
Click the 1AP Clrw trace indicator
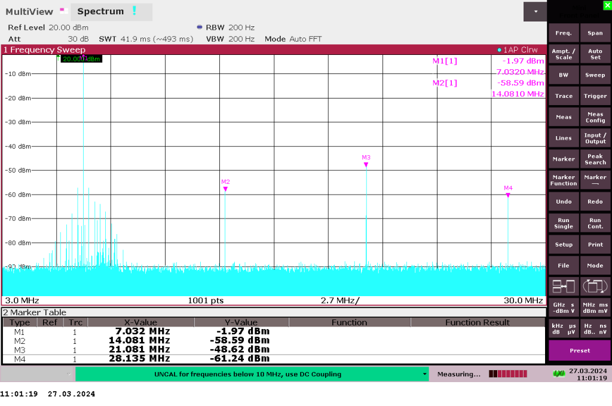518,50
